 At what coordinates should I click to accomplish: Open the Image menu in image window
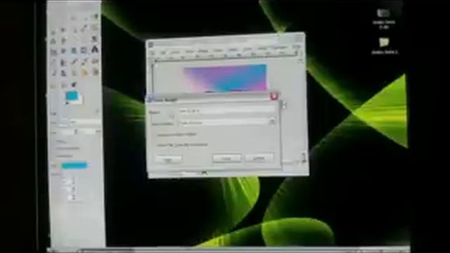218,50
